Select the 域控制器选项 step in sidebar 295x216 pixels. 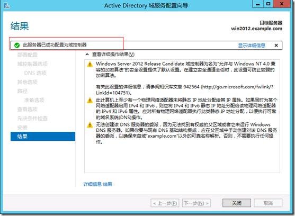coord(32,64)
